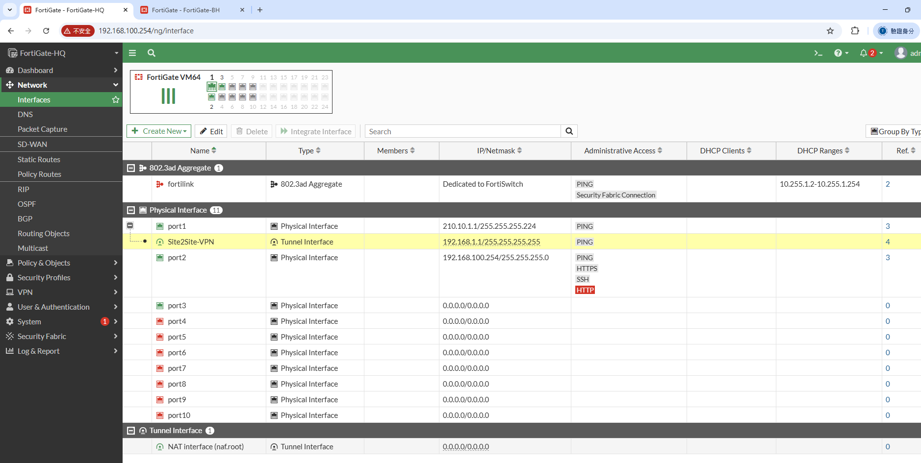The width and height of the screenshot is (921, 463).
Task: Bookmark this page with the star icon
Action: tap(830, 31)
